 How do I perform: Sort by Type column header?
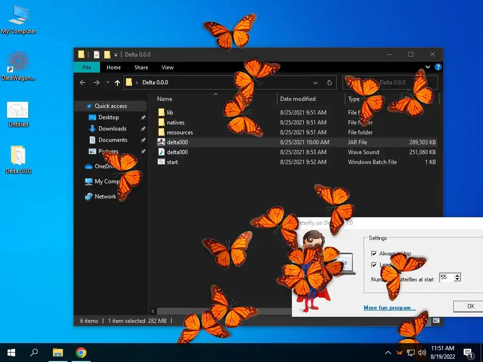[x=354, y=99]
